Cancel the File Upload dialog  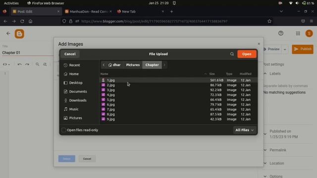pyautogui.click(x=70, y=54)
